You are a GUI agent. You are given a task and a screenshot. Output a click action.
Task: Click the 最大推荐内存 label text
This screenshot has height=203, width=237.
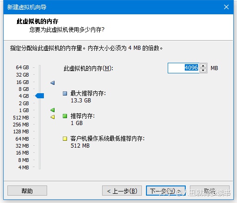click(88, 93)
